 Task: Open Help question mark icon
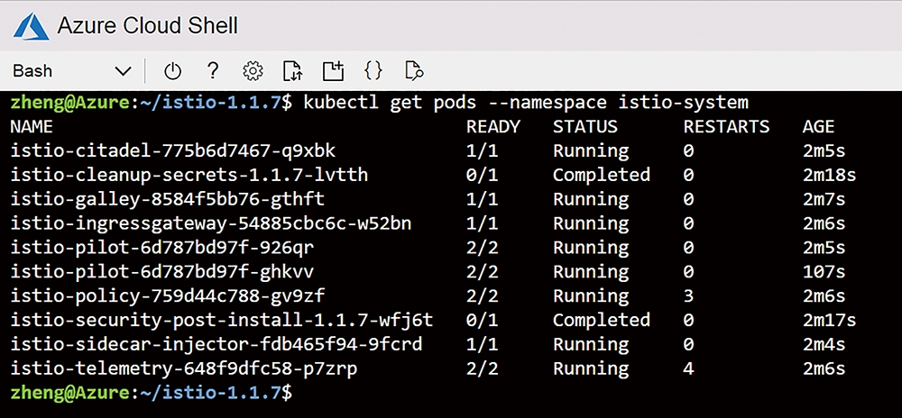pos(212,70)
